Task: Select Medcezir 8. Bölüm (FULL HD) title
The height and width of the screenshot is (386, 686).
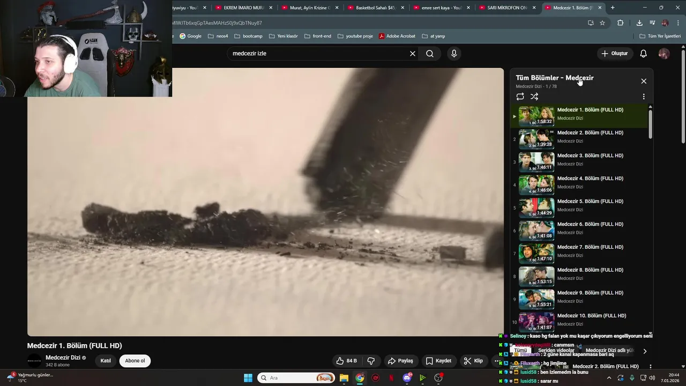Action: click(590, 270)
